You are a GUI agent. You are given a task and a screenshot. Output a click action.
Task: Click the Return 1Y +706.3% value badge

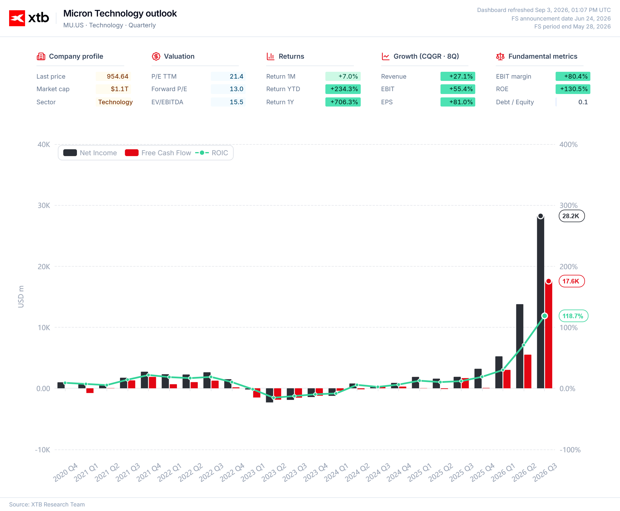pyautogui.click(x=343, y=102)
